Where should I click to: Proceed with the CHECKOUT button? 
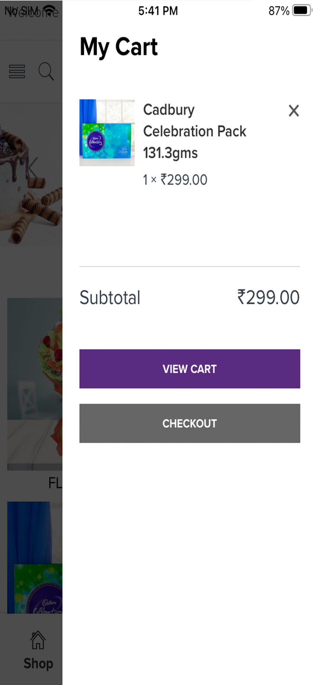(189, 423)
